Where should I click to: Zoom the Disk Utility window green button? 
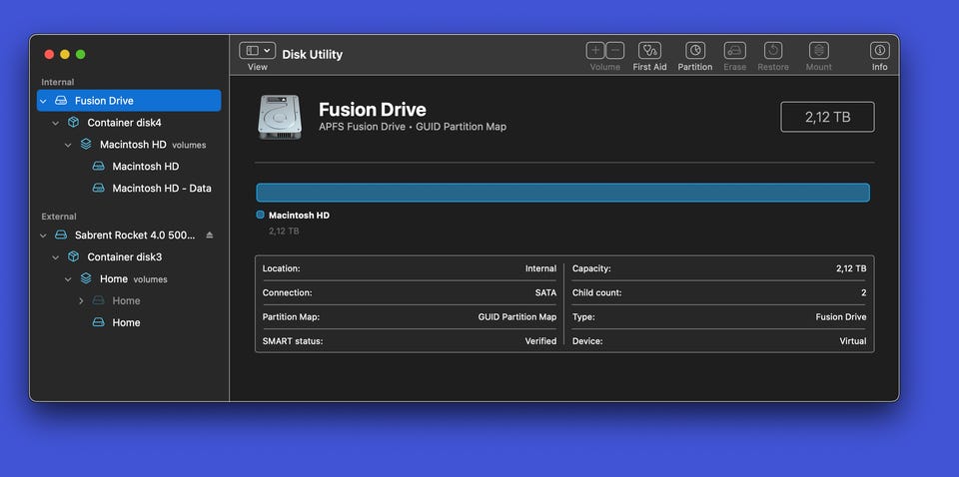click(x=80, y=54)
